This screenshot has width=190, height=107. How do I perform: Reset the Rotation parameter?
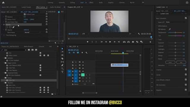pyautogui.click(x=47, y=17)
